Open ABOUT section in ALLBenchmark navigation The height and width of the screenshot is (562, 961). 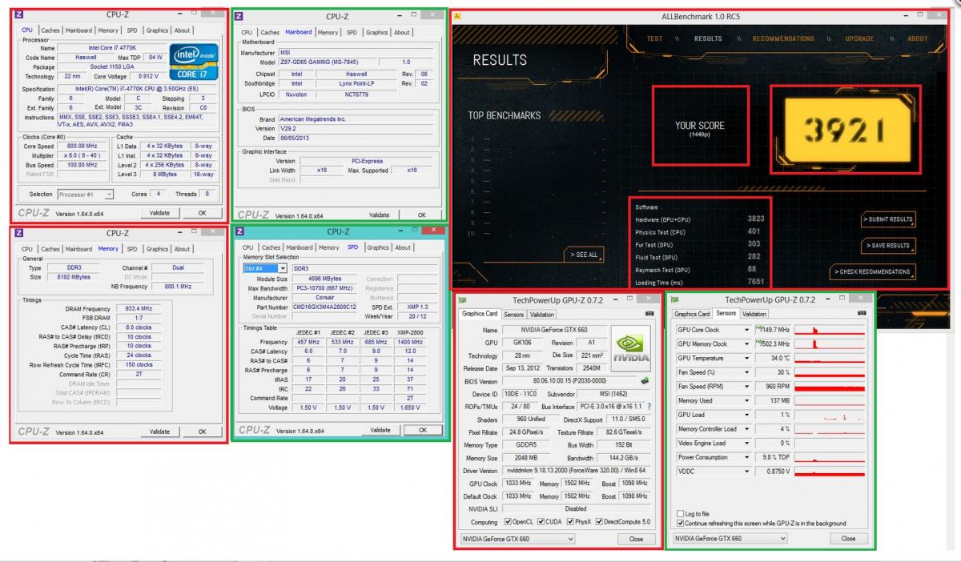(x=918, y=38)
